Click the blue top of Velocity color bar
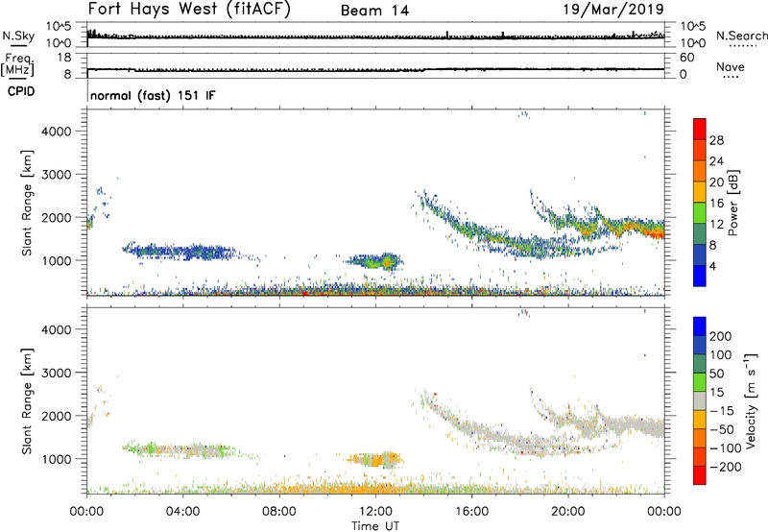This screenshot has width=768, height=532. [700, 326]
